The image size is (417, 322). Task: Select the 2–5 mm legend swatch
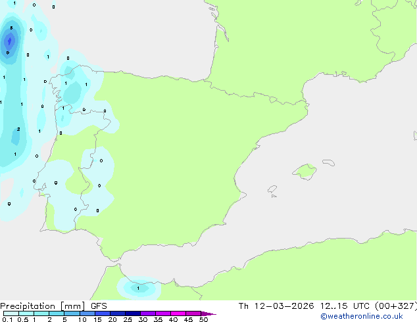tap(57, 313)
